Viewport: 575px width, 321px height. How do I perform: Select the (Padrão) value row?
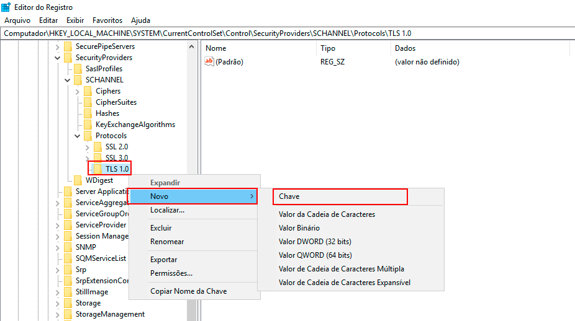224,62
